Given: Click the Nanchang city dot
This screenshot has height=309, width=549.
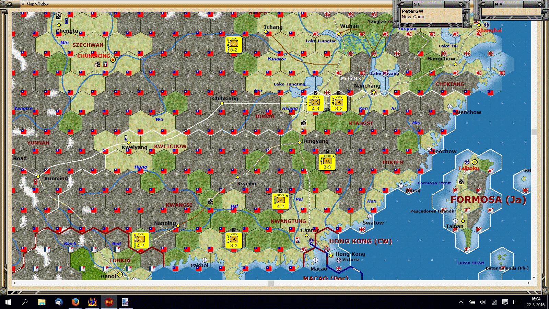Looking at the screenshot, I should click(374, 92).
